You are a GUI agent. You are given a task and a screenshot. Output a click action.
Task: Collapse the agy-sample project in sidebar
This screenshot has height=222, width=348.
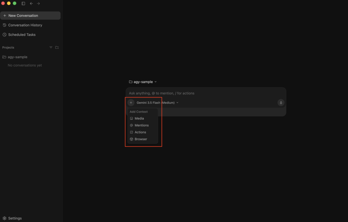[x=15, y=57]
